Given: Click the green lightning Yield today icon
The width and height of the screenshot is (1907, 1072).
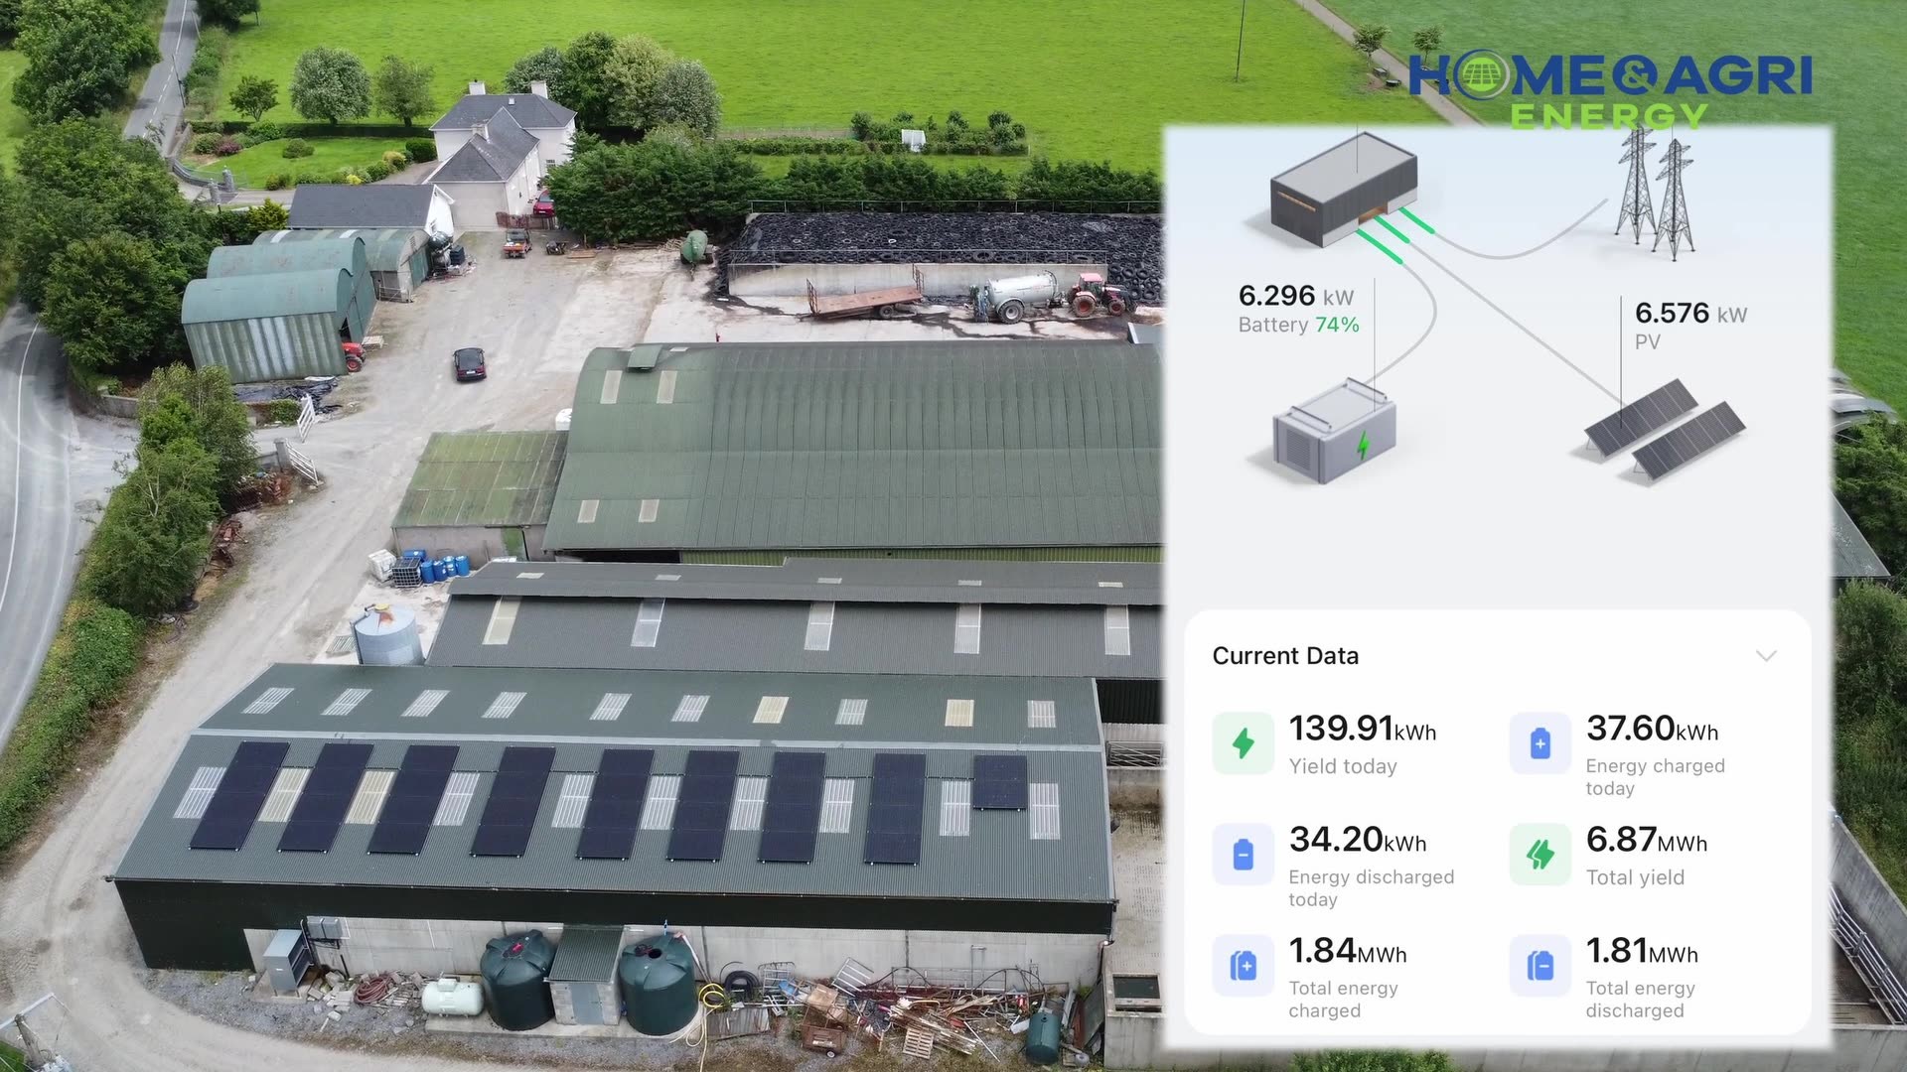Looking at the screenshot, I should (x=1243, y=743).
